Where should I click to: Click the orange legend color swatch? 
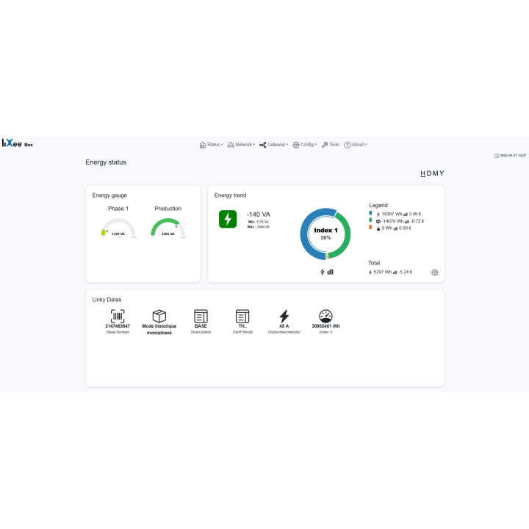tap(370, 227)
